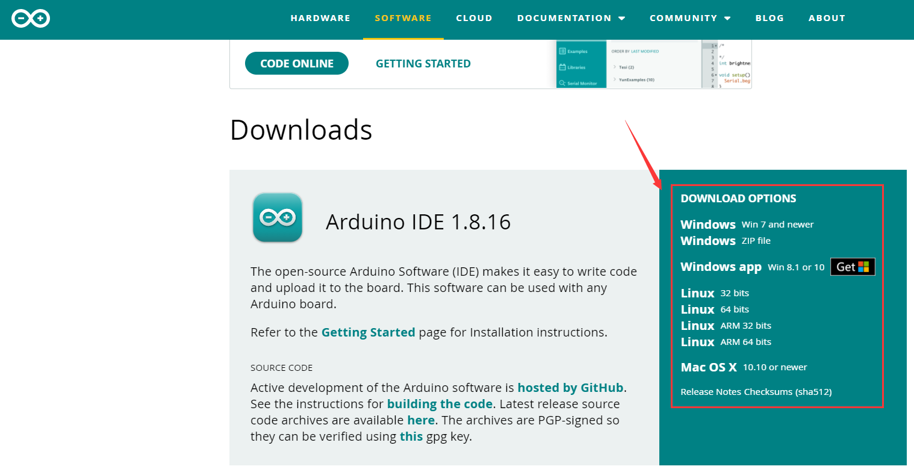The height and width of the screenshot is (475, 914).
Task: Click the 'this' gpg key link
Action: pos(411,436)
